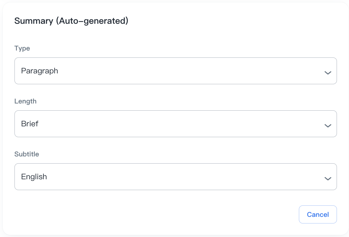
Task: Select the Paragraph value text
Action: click(40, 71)
